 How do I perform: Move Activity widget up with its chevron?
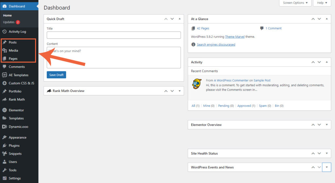tap(313, 62)
